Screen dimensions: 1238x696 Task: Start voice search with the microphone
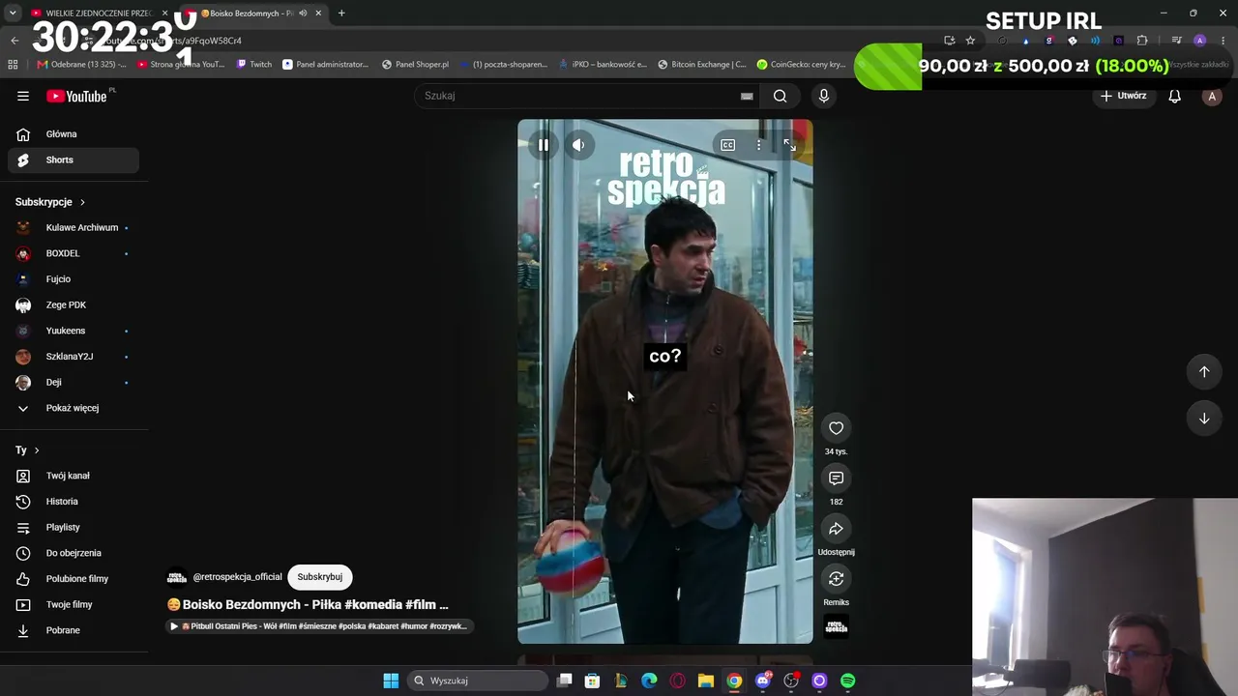(x=824, y=96)
